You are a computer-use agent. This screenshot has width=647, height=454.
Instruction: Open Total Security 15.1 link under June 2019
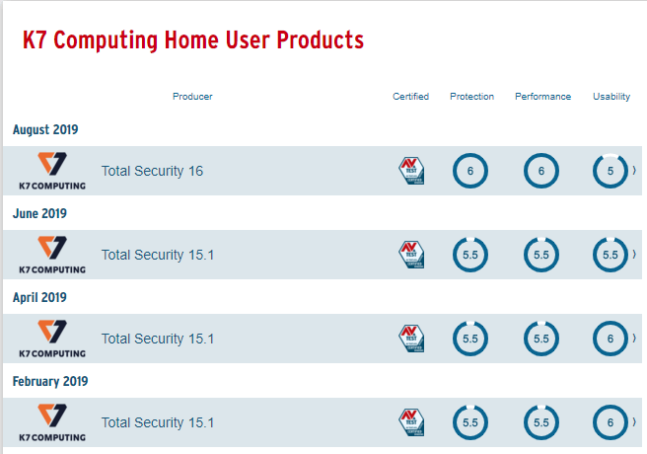tap(158, 255)
